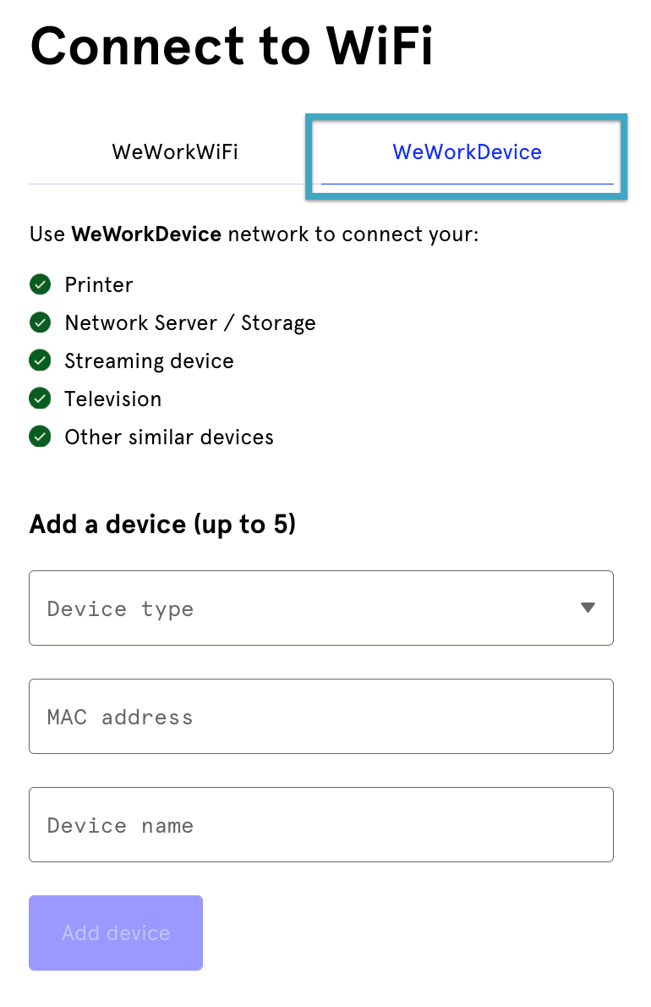
Task: Select the checkmark beside Streaming device
Action: coord(40,360)
